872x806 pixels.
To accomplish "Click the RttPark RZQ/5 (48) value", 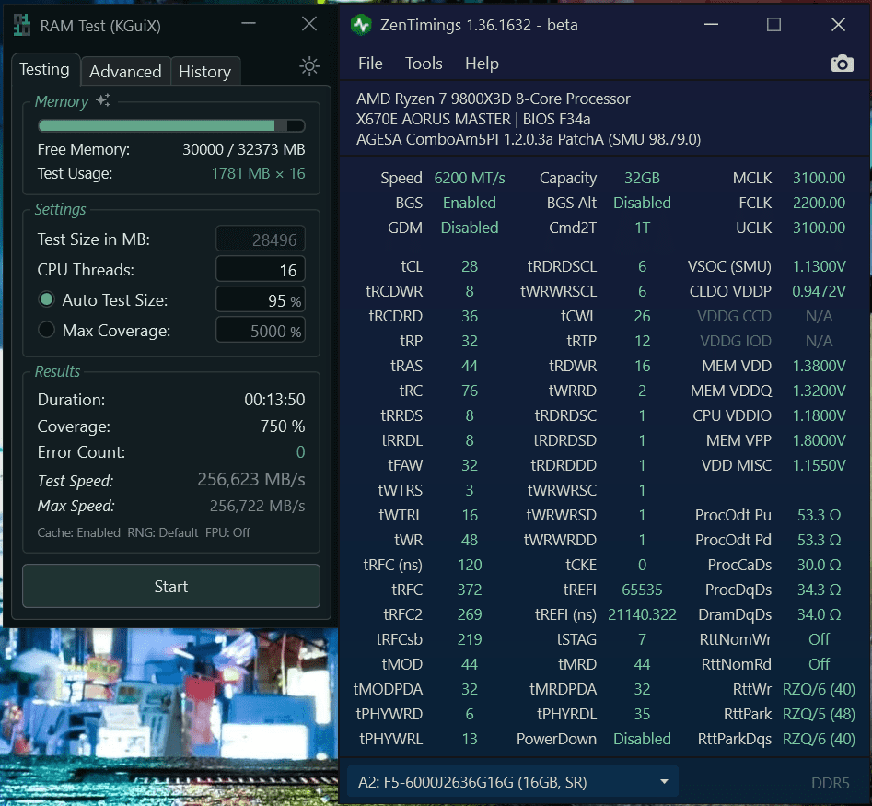I will [x=819, y=714].
